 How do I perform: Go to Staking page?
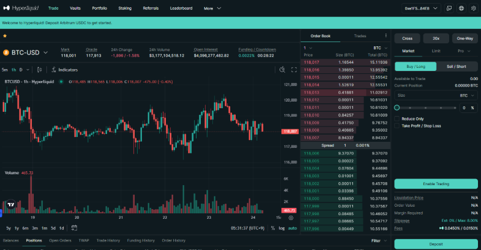tap(125, 8)
